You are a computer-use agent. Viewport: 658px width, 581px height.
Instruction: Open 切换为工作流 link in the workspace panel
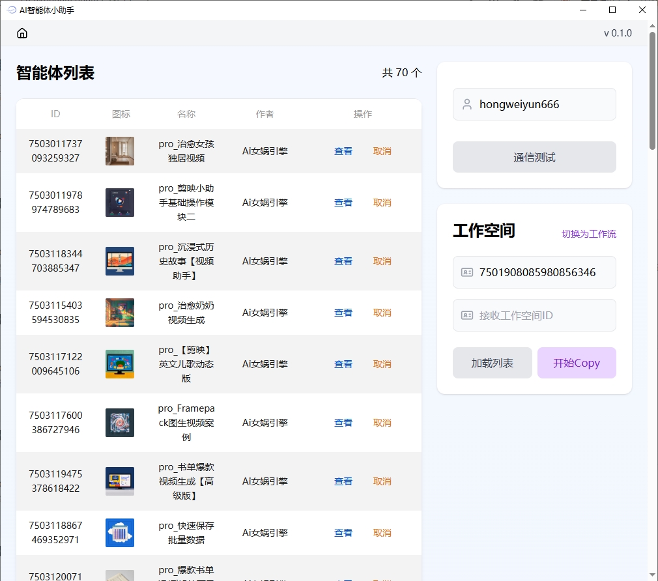point(588,233)
